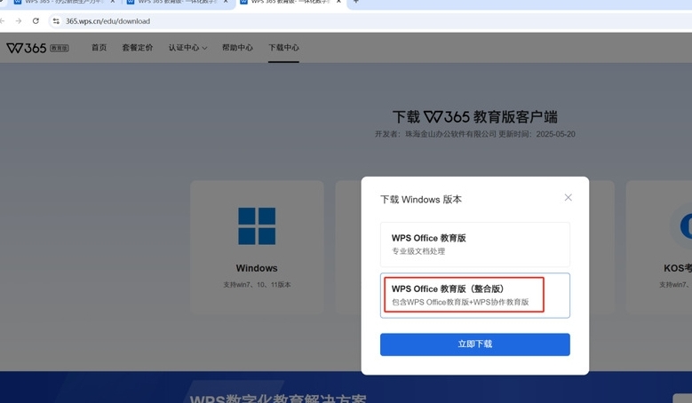Open the site info icon in address bar
692x403 pixels.
click(56, 20)
